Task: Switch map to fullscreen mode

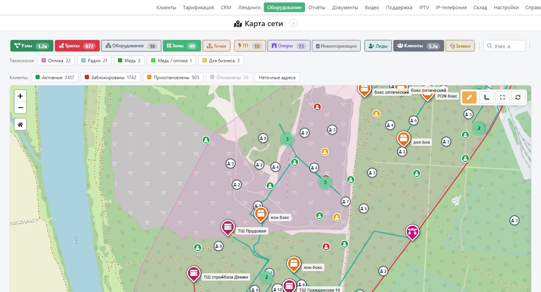Action: pos(503,97)
